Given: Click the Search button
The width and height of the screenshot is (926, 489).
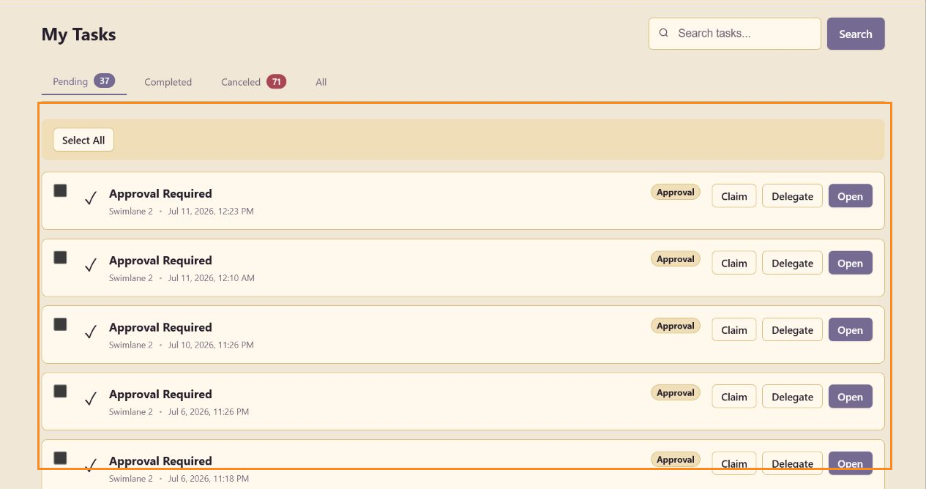Looking at the screenshot, I should click(856, 34).
